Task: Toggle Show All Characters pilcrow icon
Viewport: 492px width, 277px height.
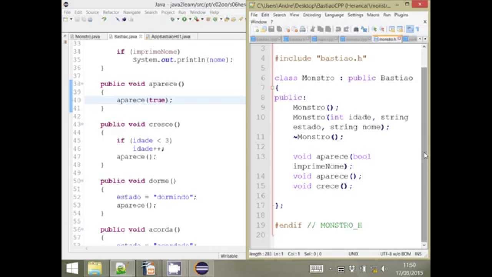Action: [417, 29]
